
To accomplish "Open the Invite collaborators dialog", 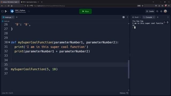I will point(150,11).
